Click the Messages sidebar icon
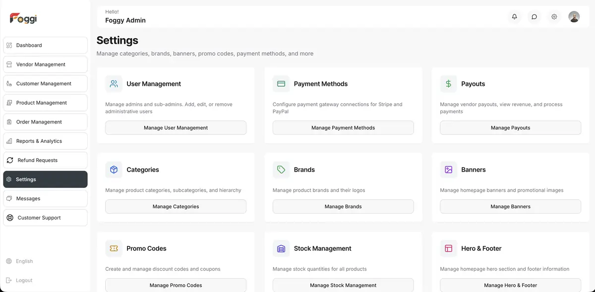595x292 pixels. click(x=9, y=198)
